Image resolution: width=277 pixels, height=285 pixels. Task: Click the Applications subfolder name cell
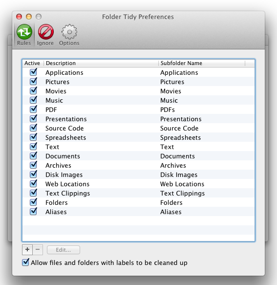[x=179, y=72]
